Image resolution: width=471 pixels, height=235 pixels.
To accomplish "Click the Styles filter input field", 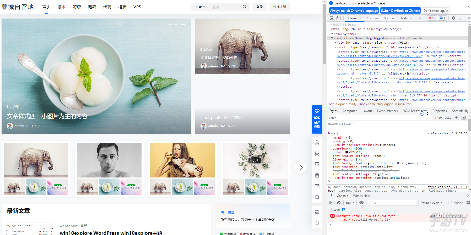I will [x=380, y=118].
